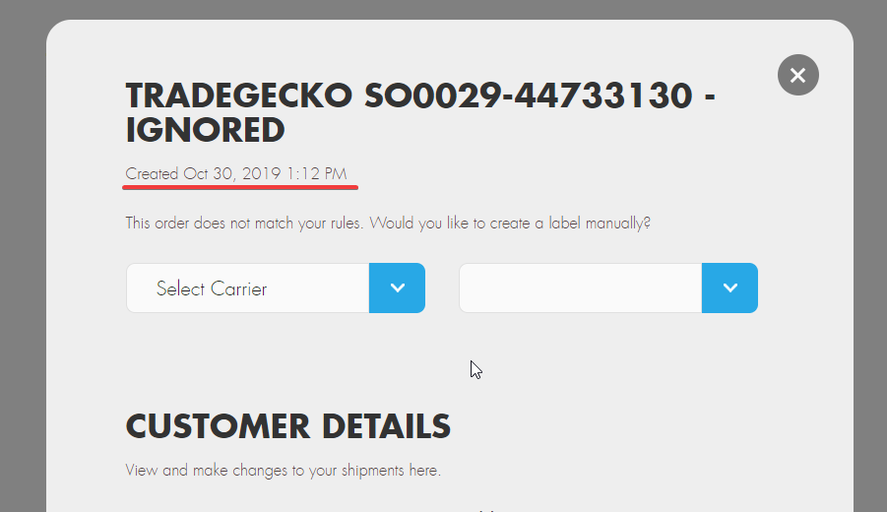Click 'View and make changes to your shipments here' text
Viewport: 887px width, 512px height.
click(x=283, y=470)
